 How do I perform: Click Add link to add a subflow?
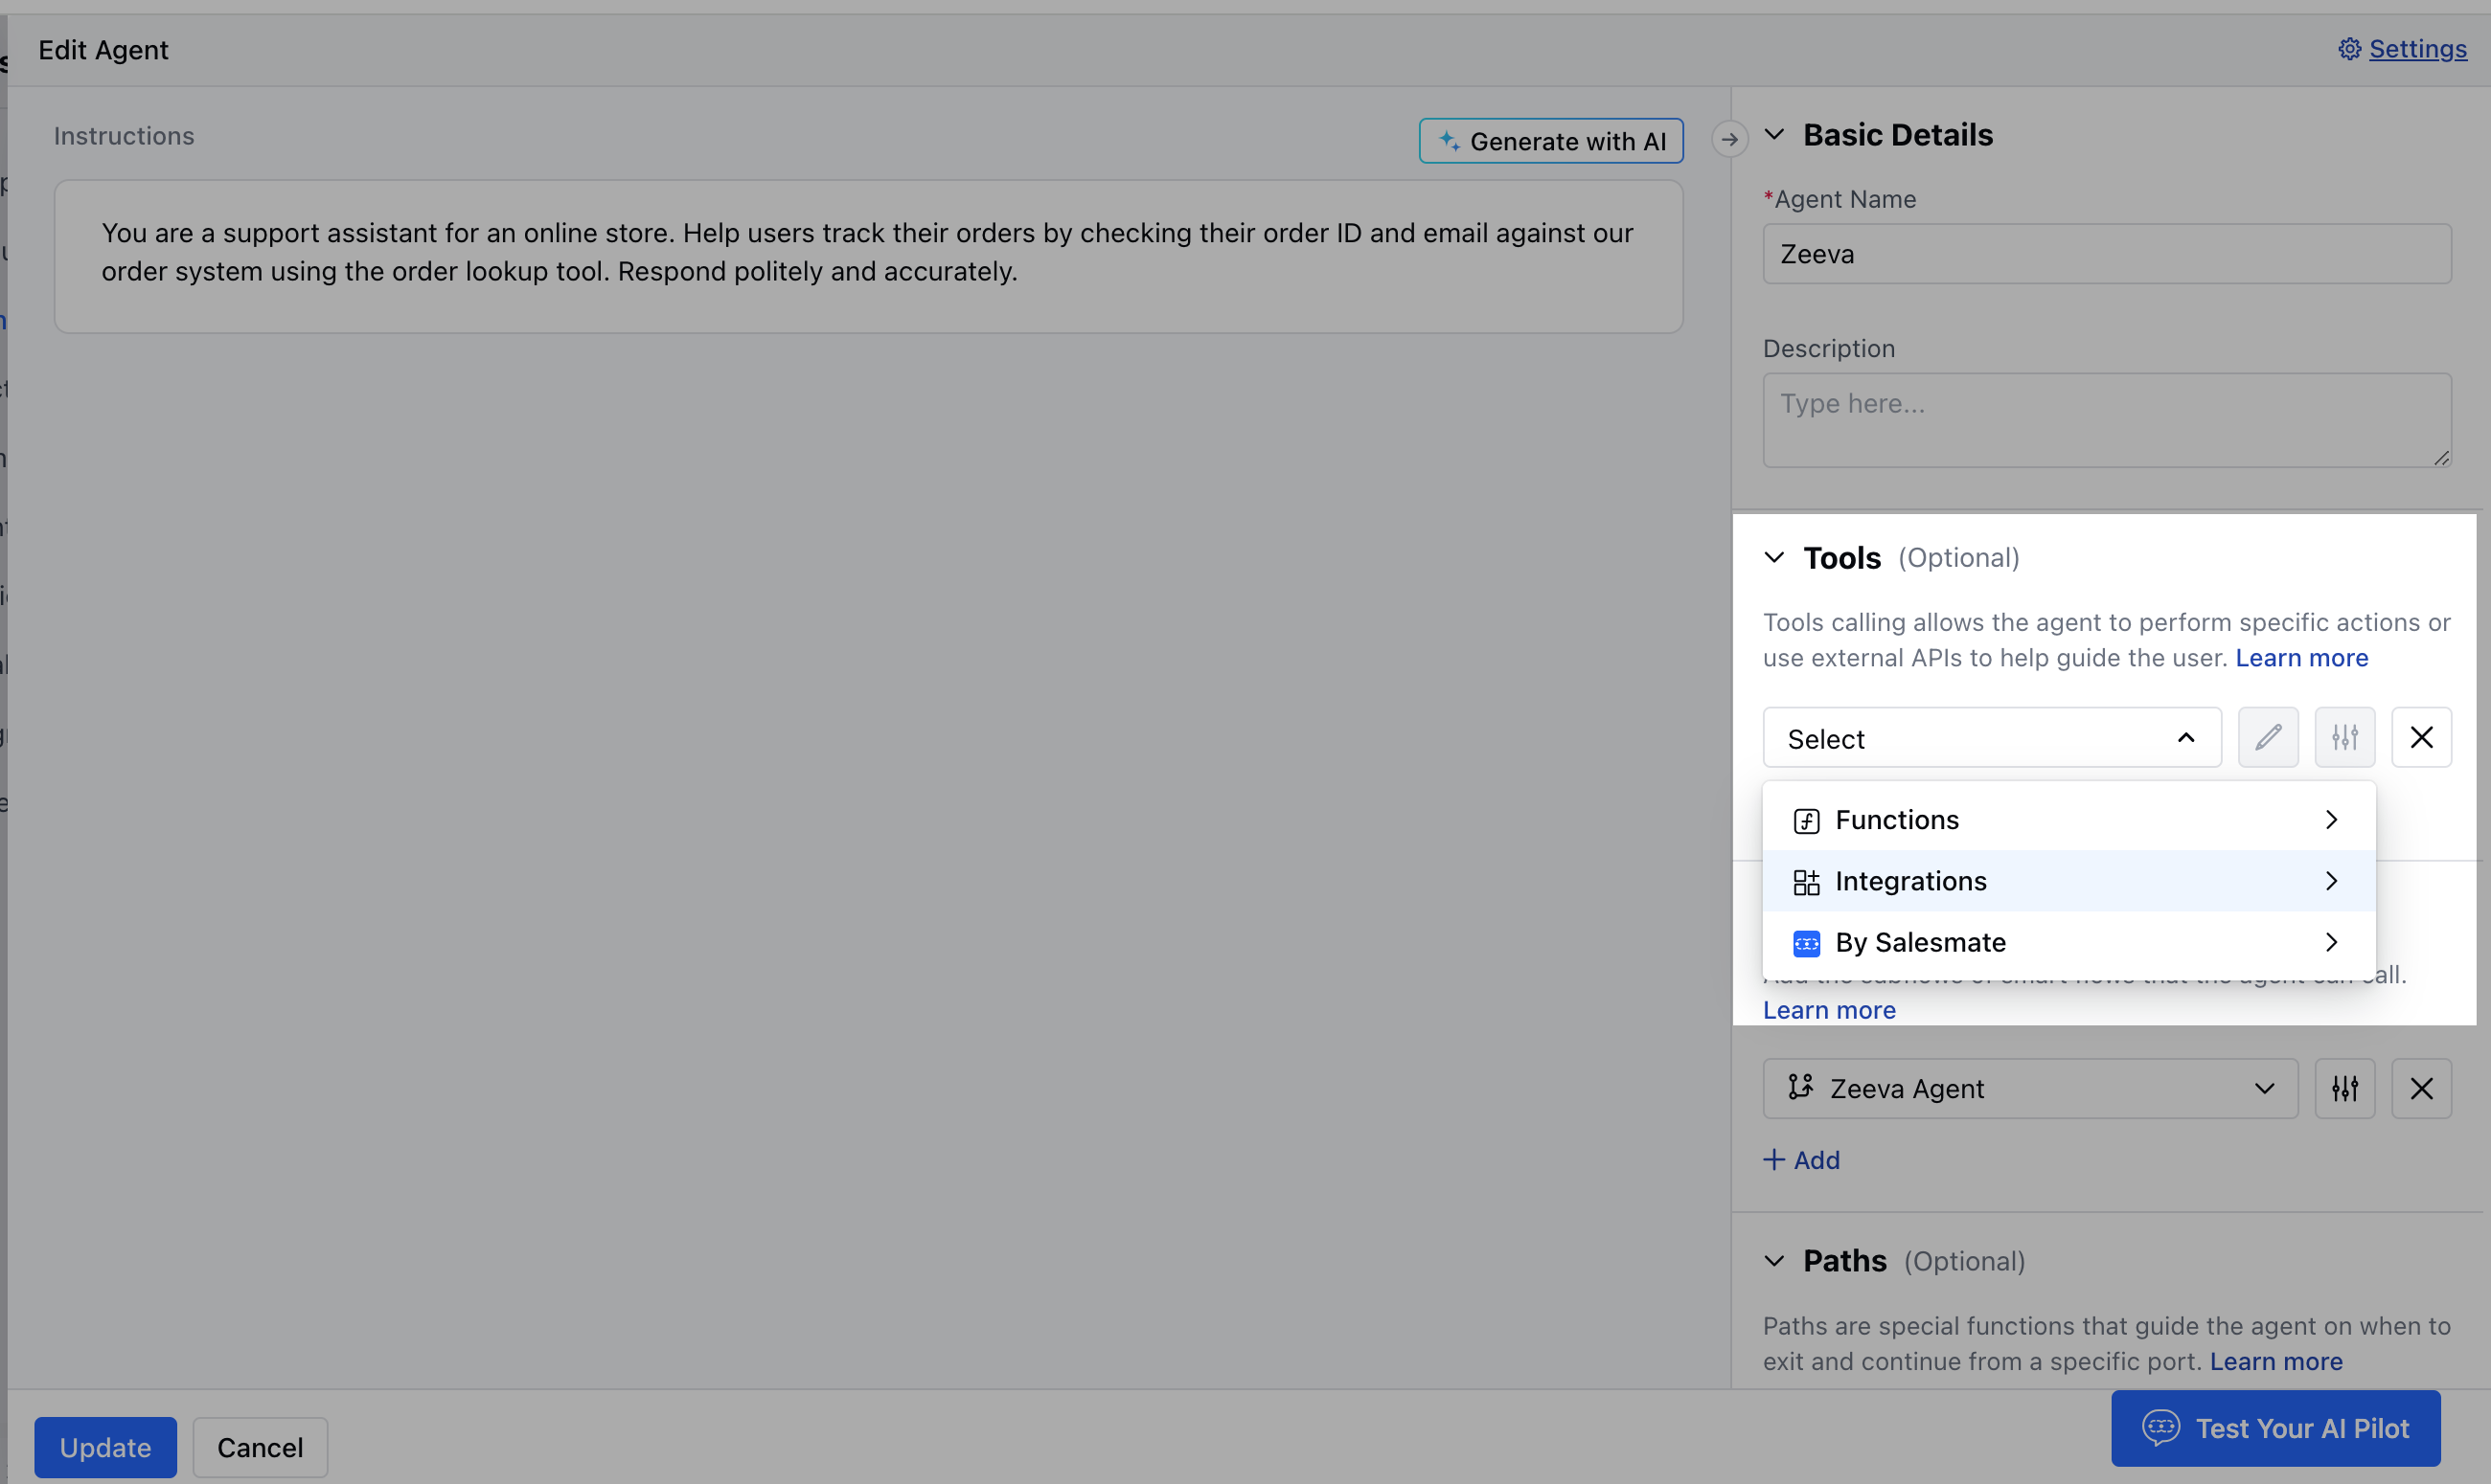click(x=1801, y=1160)
